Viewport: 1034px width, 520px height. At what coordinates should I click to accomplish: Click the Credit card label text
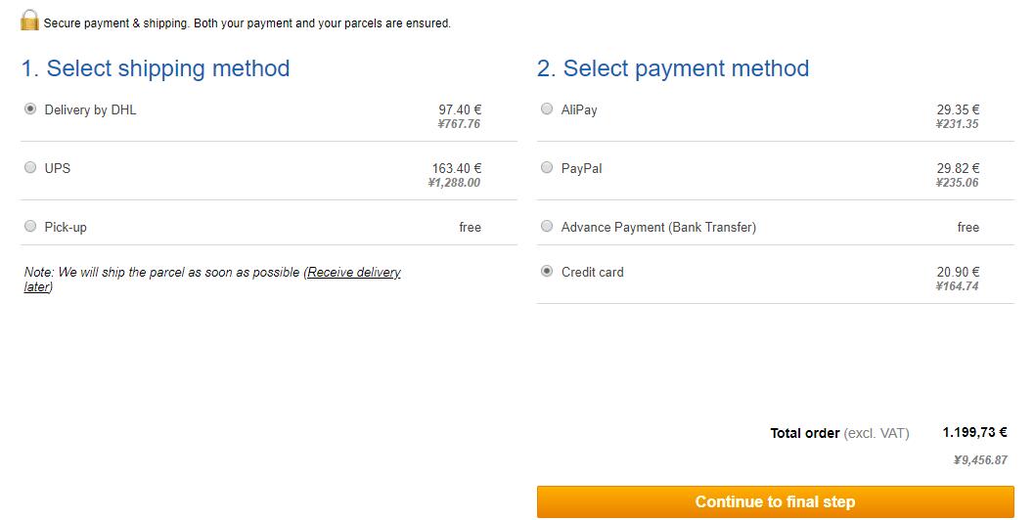point(592,272)
